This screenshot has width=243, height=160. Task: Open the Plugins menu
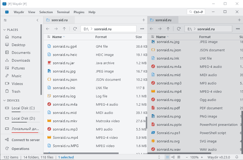click(x=79, y=12)
